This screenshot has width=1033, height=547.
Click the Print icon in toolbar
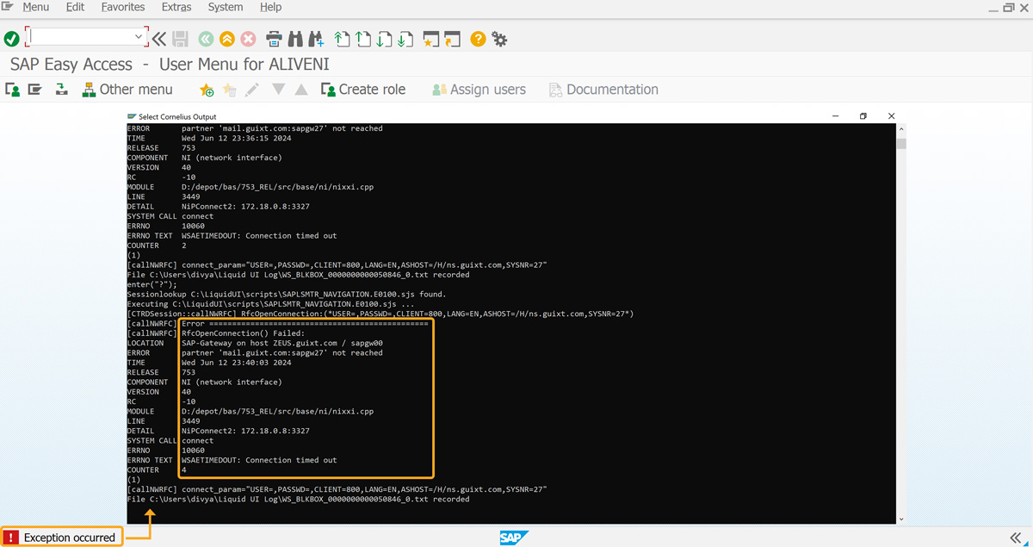pos(274,39)
